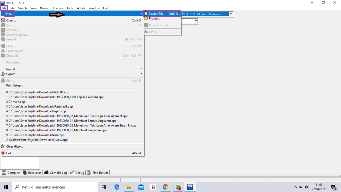Open Microsoft Edge from the taskbar

117,187
